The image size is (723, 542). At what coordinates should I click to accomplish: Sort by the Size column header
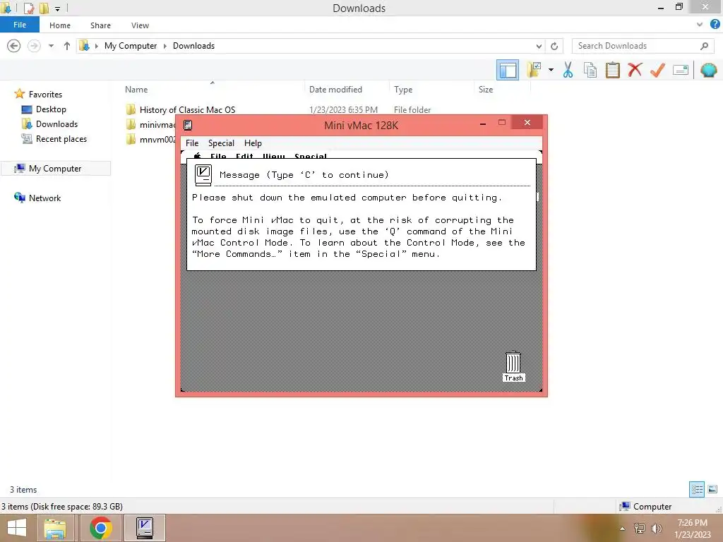[486, 90]
